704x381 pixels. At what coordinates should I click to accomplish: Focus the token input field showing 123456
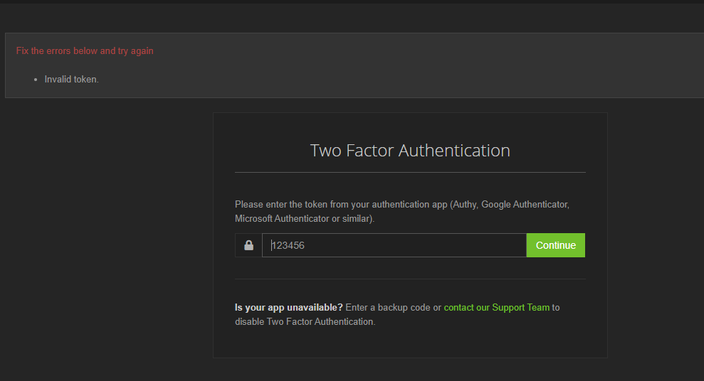[394, 245]
